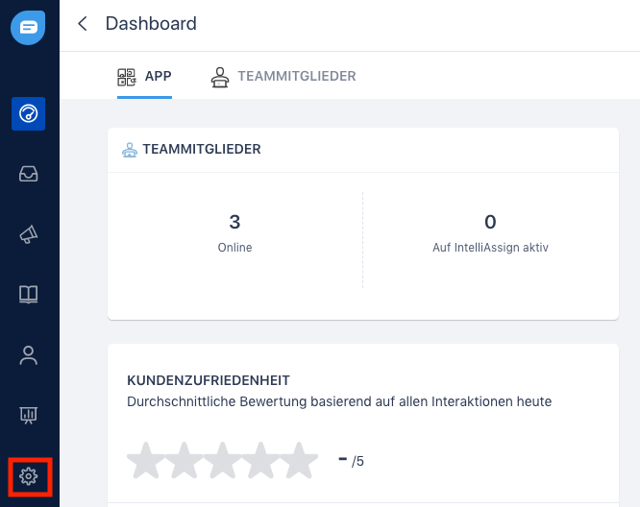This screenshot has width=640, height=507.
Task: Go back with the arrow beside Dashboard
Action: 83,24
